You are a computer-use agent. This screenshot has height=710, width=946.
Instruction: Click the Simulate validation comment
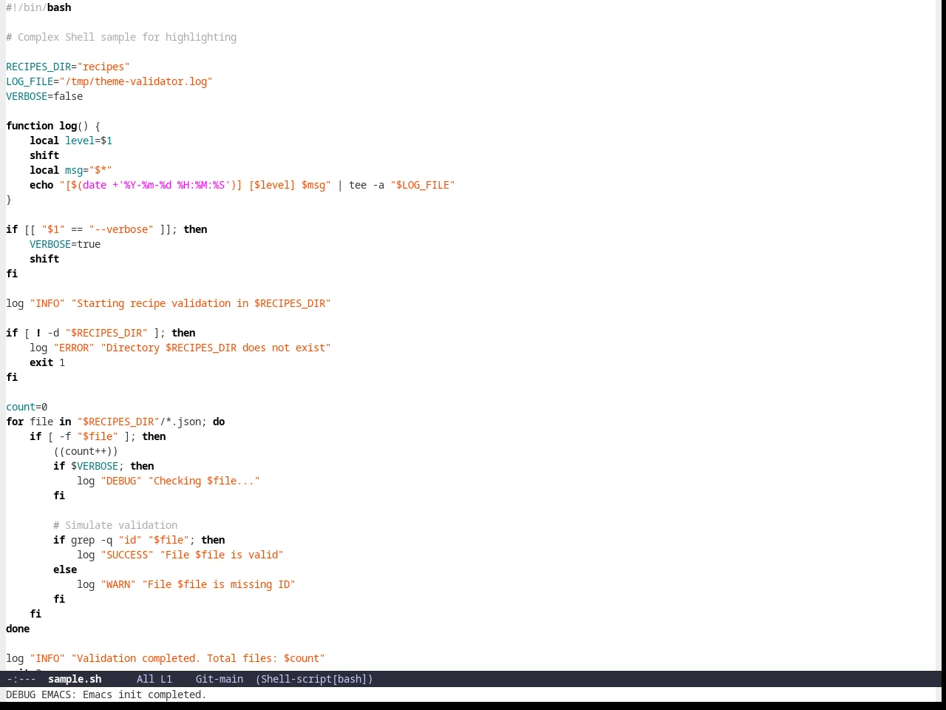[115, 525]
